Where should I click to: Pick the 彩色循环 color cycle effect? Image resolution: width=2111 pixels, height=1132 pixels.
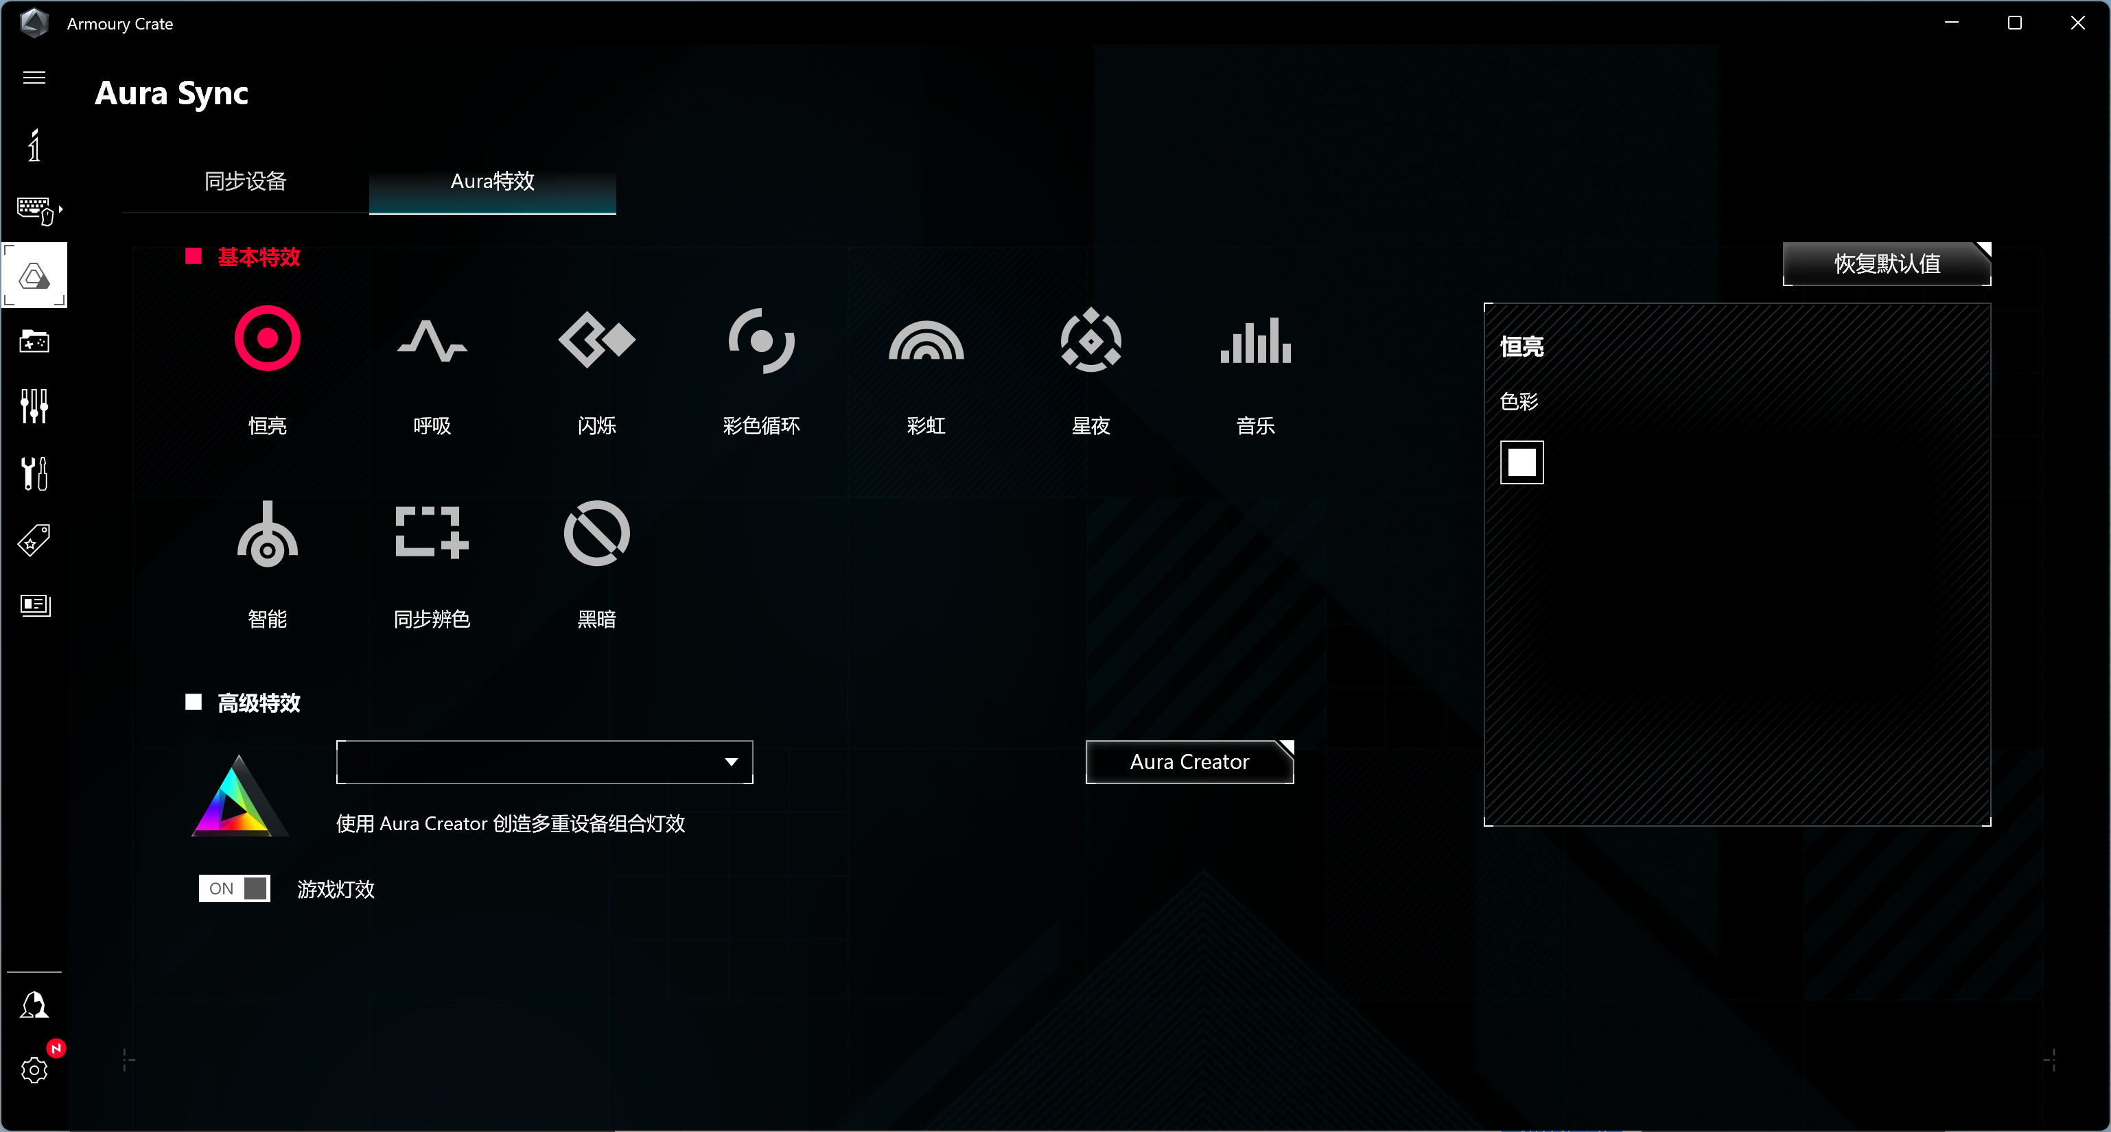761,340
